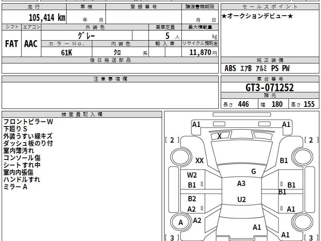This screenshot has height=241, width=321.
Task: Click the ABS equipment label
Action: tap(230, 69)
